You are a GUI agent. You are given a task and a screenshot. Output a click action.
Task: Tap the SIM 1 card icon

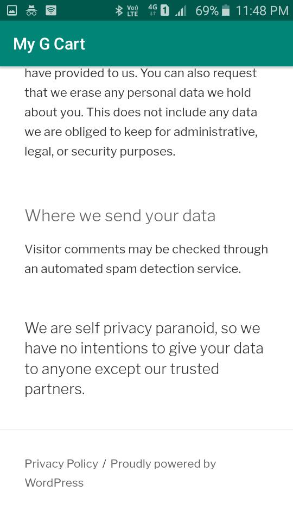tap(165, 11)
